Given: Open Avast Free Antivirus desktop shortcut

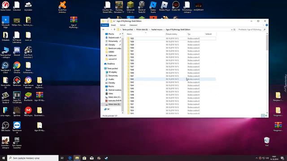Looking at the screenshot, I should [x=62, y=7].
